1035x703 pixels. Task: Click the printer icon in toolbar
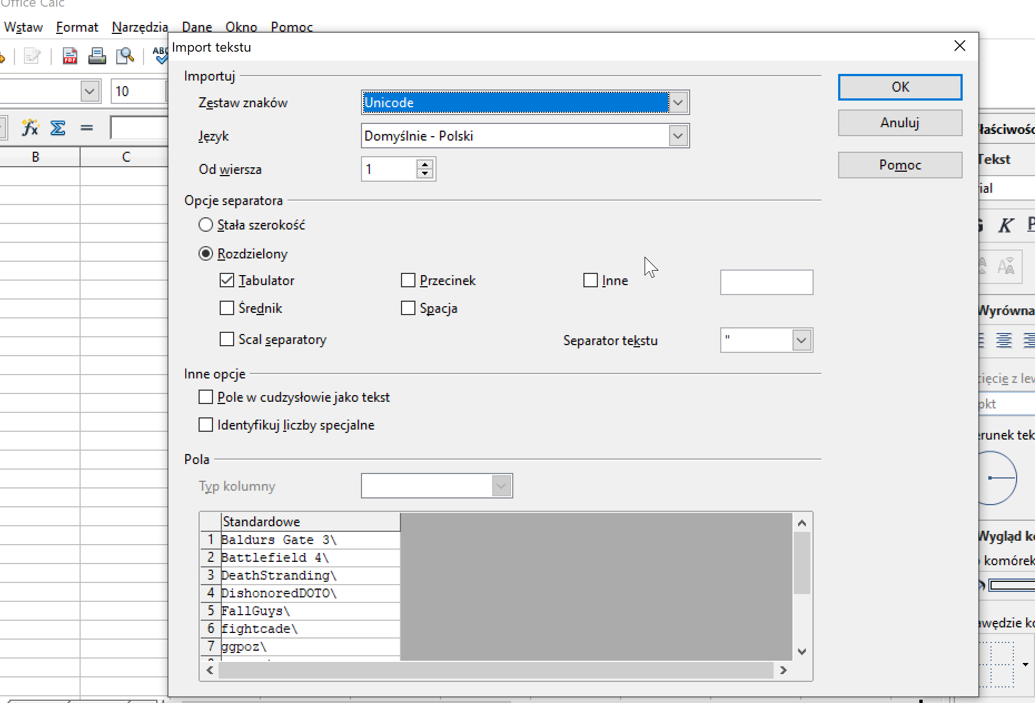coord(97,56)
